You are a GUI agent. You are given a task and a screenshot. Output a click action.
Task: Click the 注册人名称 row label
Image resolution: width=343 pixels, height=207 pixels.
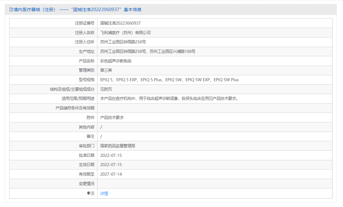coord(85,33)
